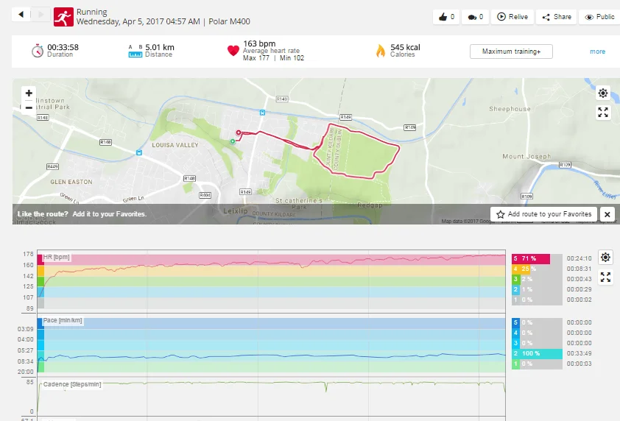Click the 545 kcal calories value

405,47
